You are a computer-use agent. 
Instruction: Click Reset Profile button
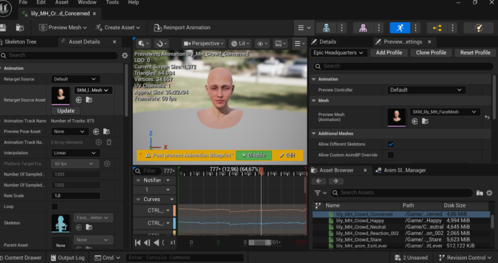click(475, 53)
